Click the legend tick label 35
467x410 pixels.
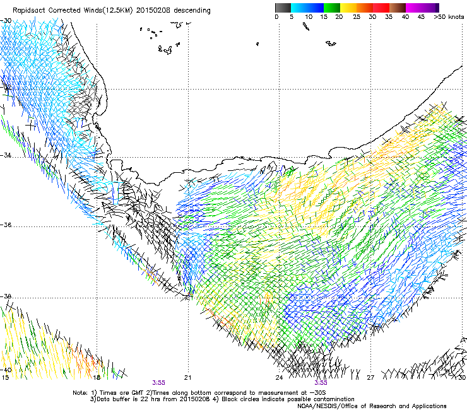389,17
